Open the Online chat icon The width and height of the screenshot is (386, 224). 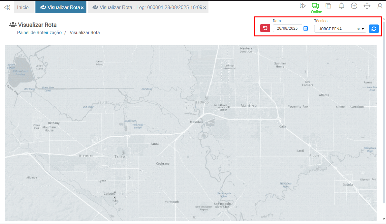pyautogui.click(x=315, y=6)
